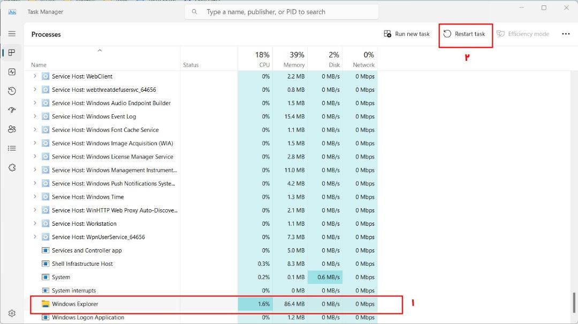Sort by the Network column header
Viewport: 578px width, 324px height.
(x=360, y=59)
